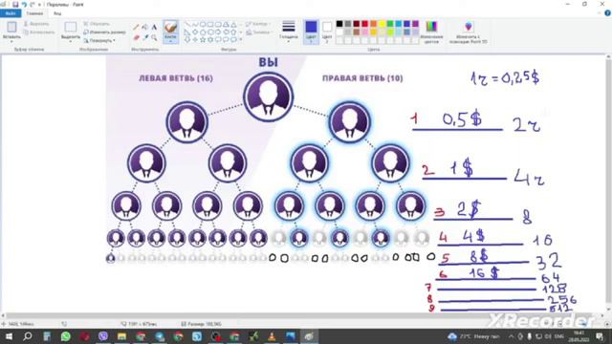Click the Resize image button
This screenshot has height=344, width=612.
[105, 32]
